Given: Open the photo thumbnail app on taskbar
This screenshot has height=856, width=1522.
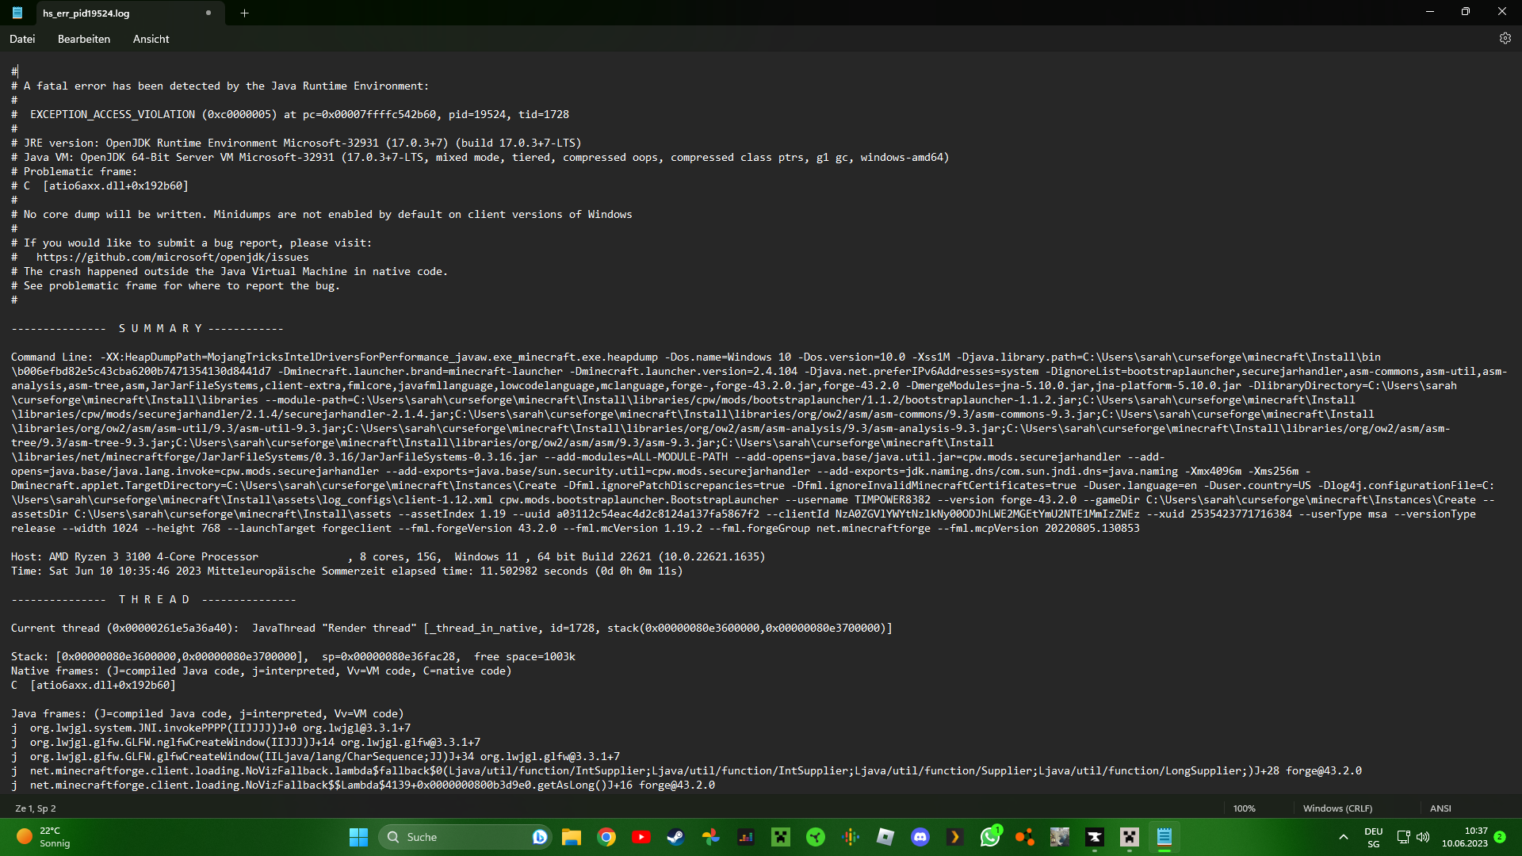Looking at the screenshot, I should 1060,837.
